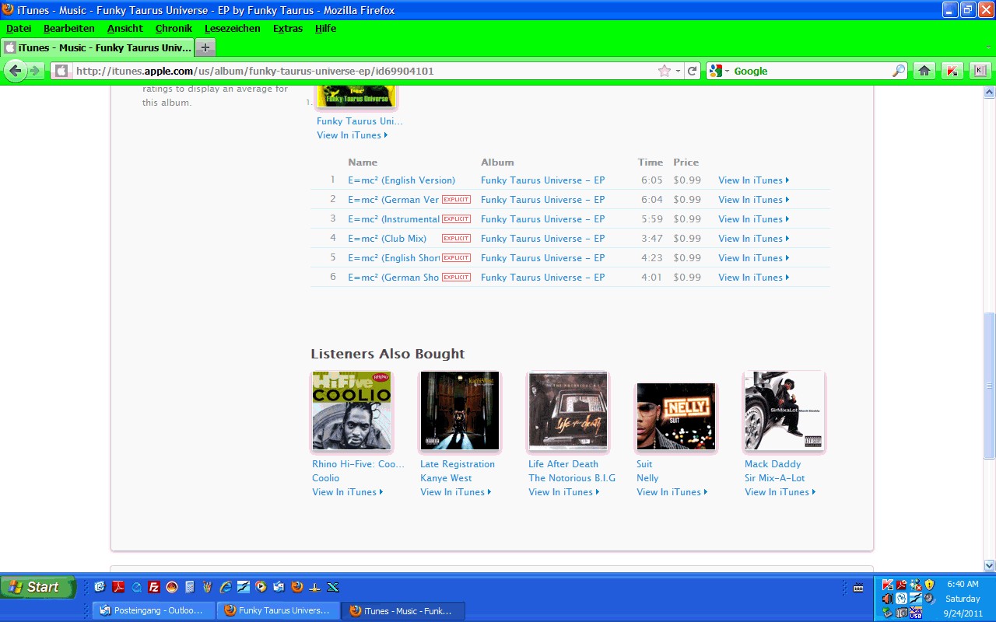Open the Chronik menu
The width and height of the screenshot is (996, 622).
coord(174,29)
